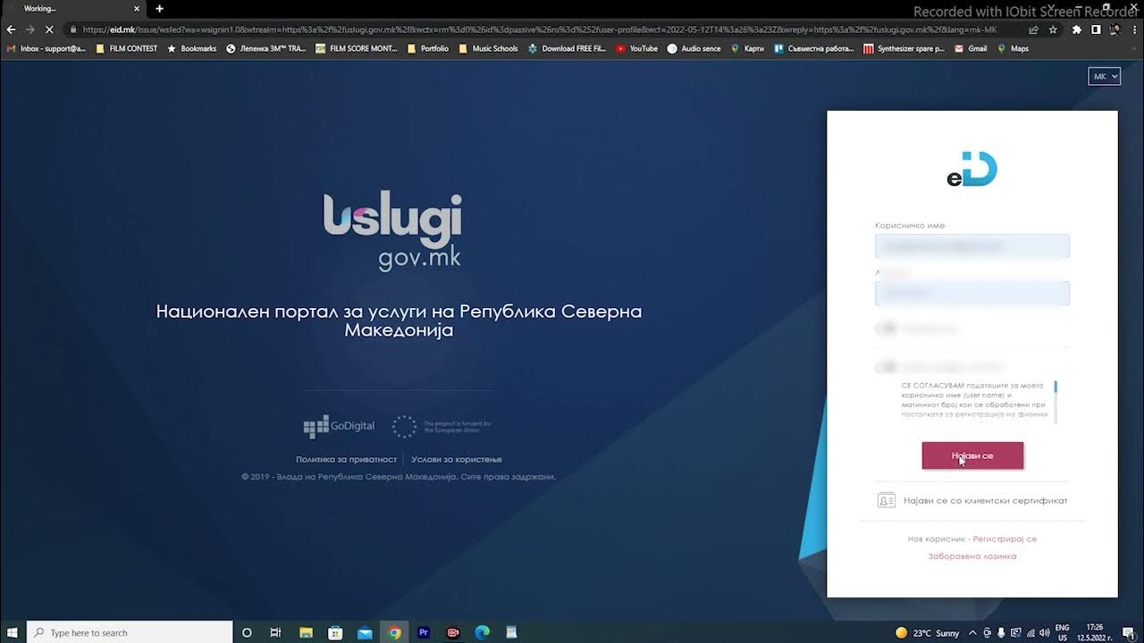Viewport: 1144px width, 643px height.
Task: Stop loading the page
Action: click(49, 29)
